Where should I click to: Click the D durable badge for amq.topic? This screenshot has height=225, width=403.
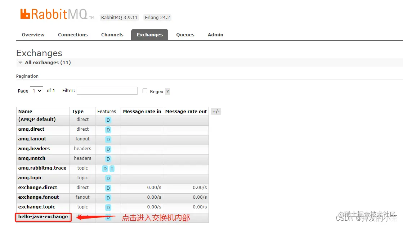(108, 178)
